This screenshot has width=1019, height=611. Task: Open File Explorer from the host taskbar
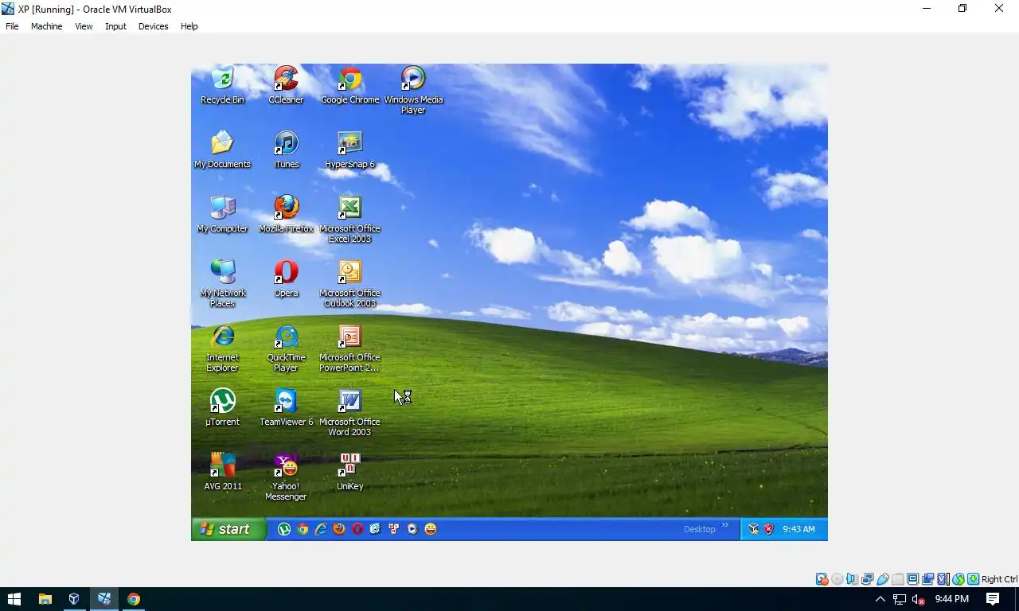(x=45, y=599)
